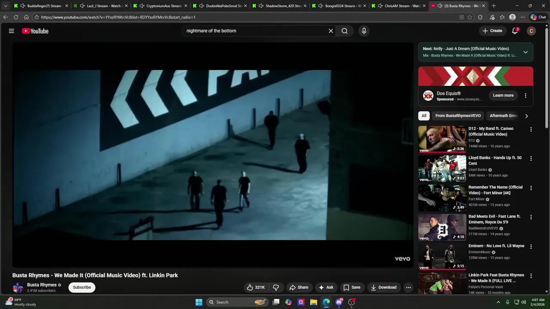Download the video
The height and width of the screenshot is (309, 550).
click(384, 288)
